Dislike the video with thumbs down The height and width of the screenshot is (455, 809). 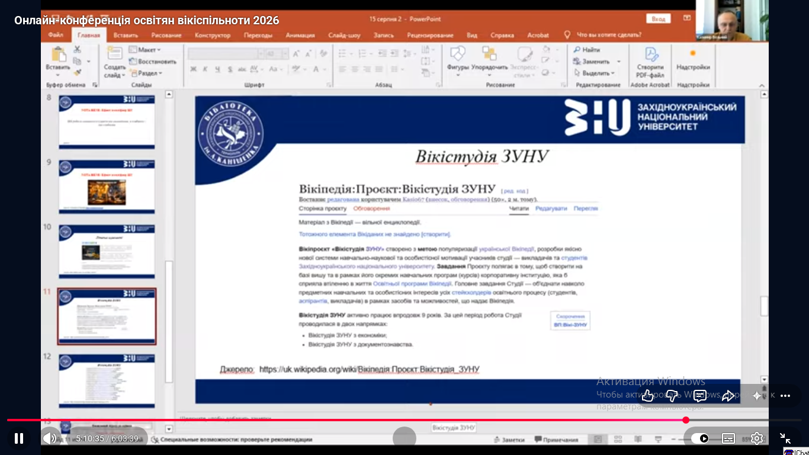pyautogui.click(x=672, y=396)
